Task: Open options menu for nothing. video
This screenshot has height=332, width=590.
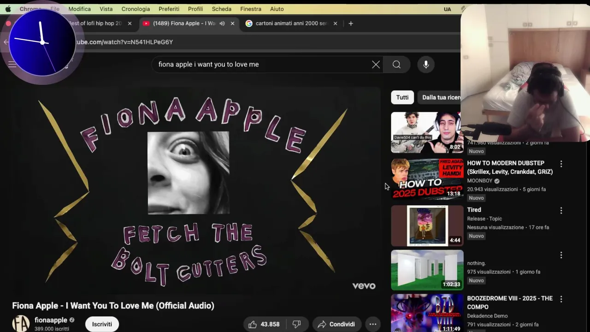Action: pos(561,255)
